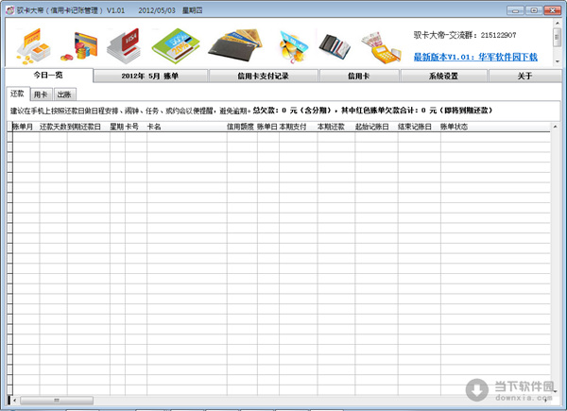Click the table vertical scrollbar up arrow
567x411 pixels.
click(555, 127)
